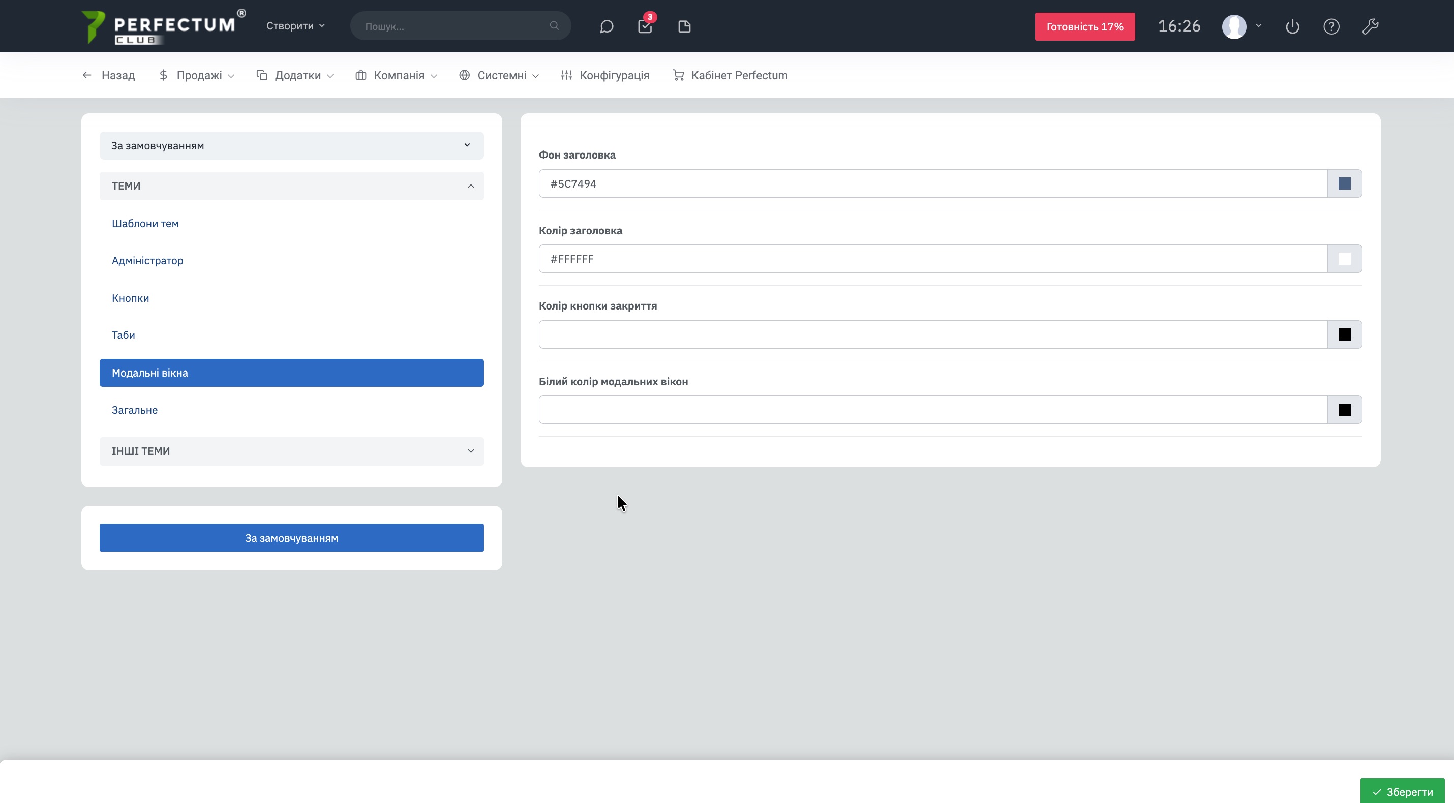Click the power timer icon
This screenshot has width=1454, height=803.
[1292, 26]
